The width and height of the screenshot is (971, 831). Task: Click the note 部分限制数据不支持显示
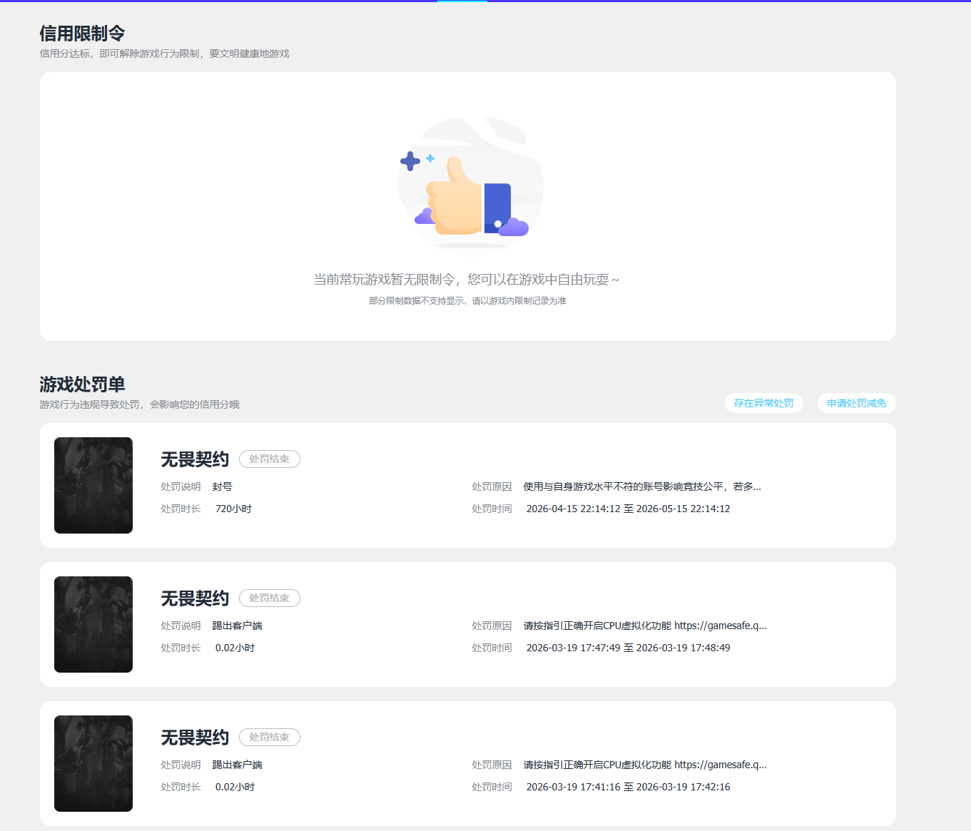(467, 301)
